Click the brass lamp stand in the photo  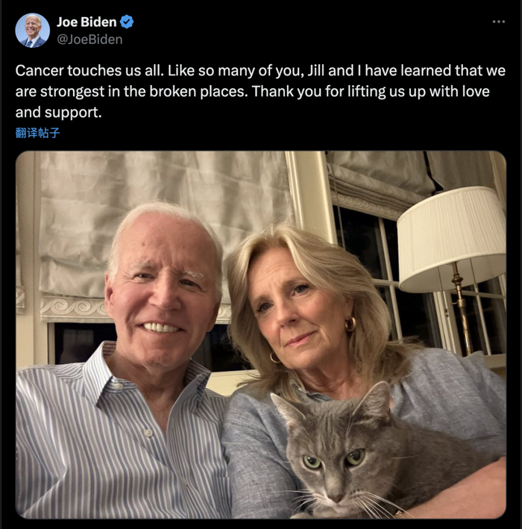tap(462, 312)
